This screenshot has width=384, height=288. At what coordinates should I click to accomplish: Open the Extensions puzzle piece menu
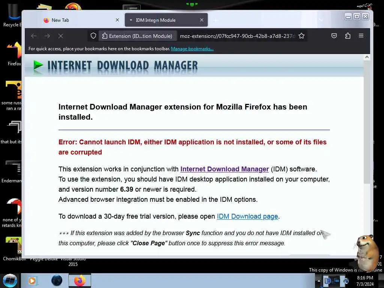[x=348, y=36]
